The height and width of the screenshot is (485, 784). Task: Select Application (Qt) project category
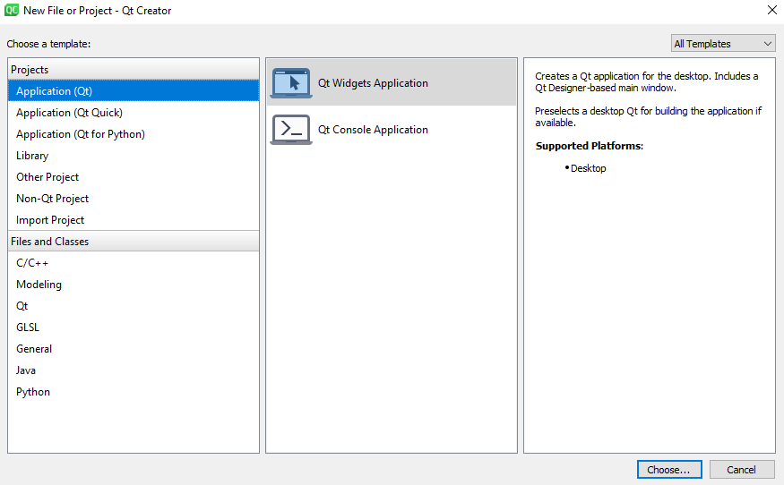[54, 91]
